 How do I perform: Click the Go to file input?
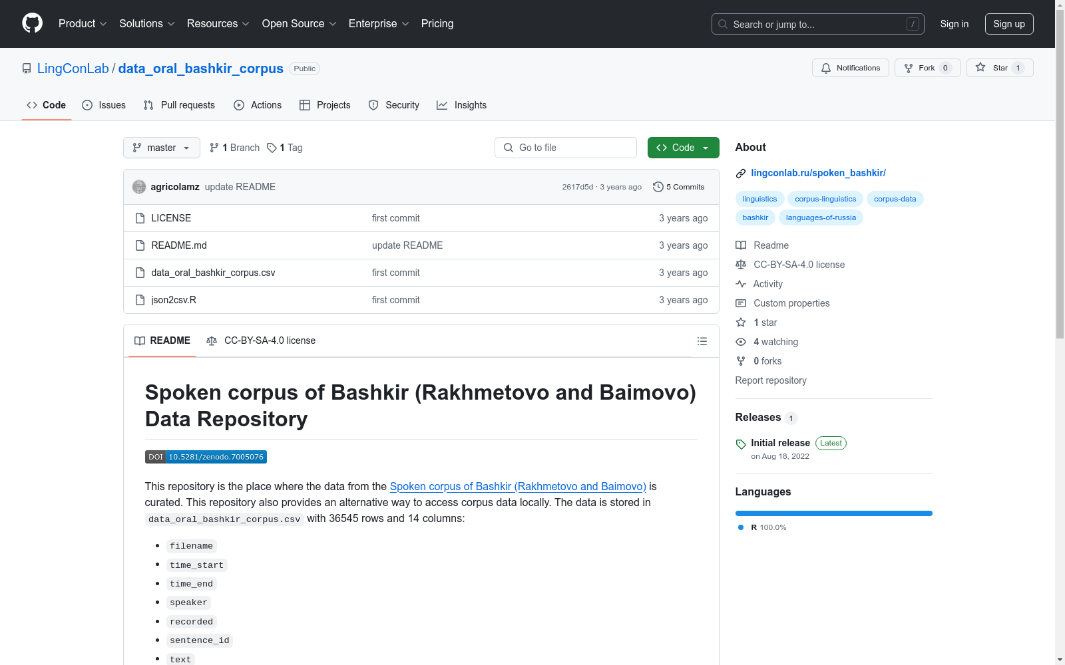(x=566, y=148)
